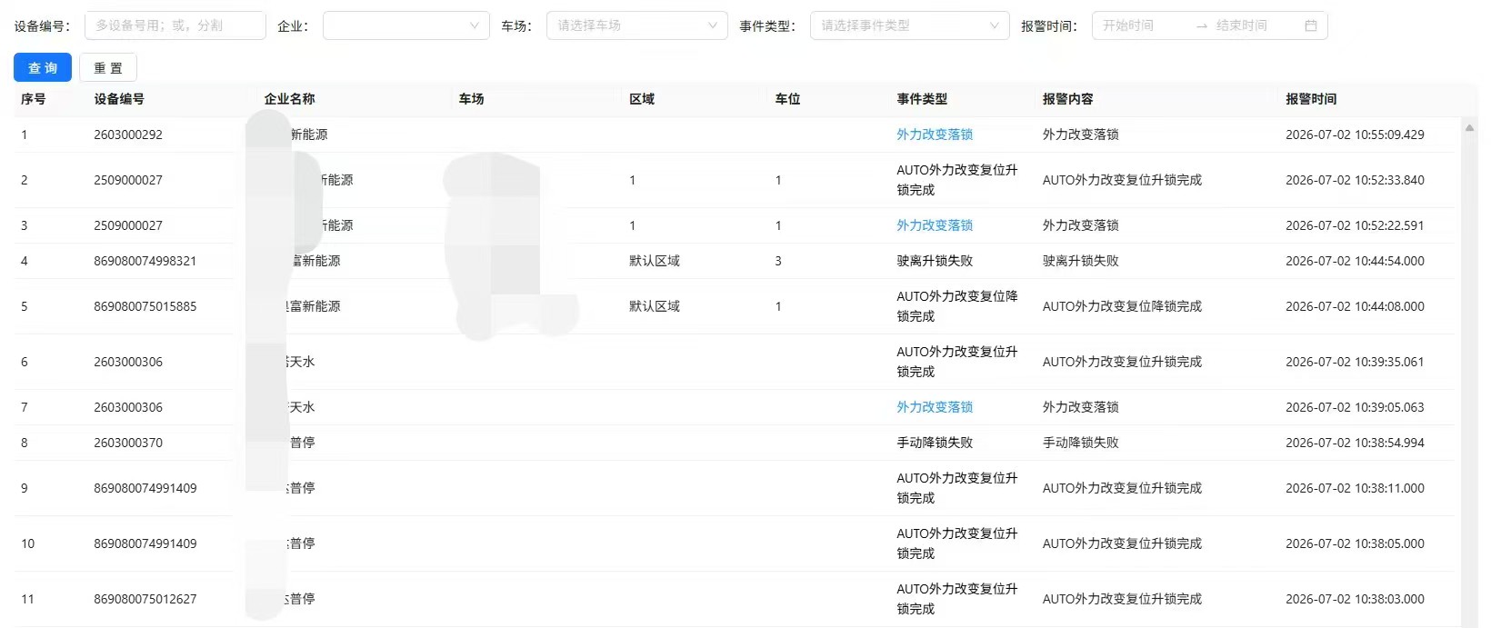Click the 开始时间 date field
Image resolution: width=1491 pixels, height=628 pixels.
1141,25
